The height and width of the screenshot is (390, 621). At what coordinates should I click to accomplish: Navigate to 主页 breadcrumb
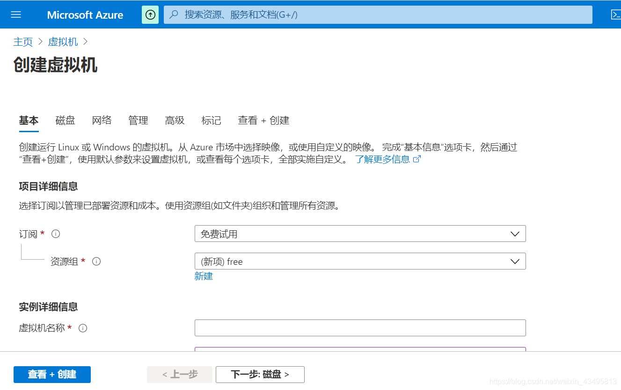coord(23,42)
